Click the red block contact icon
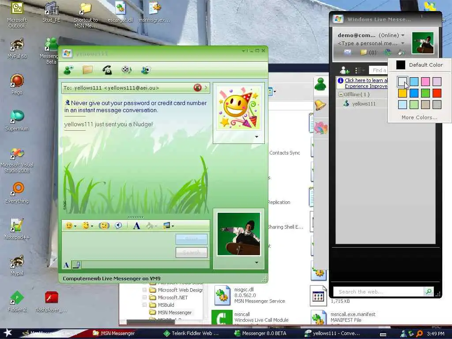 [x=197, y=88]
